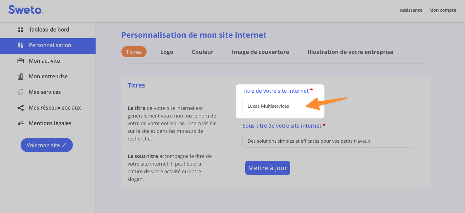Open Mon compte in header
465x213 pixels.
[443, 10]
